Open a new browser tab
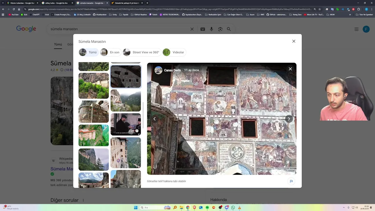The image size is (375, 211). [147, 3]
